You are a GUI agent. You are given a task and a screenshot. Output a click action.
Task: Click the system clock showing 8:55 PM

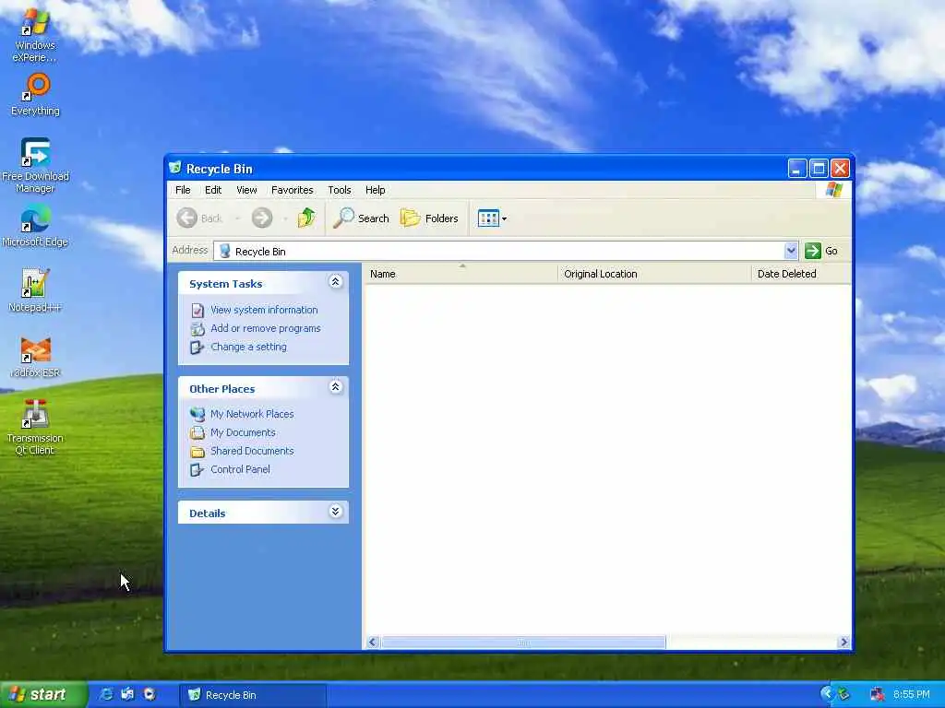tap(911, 695)
